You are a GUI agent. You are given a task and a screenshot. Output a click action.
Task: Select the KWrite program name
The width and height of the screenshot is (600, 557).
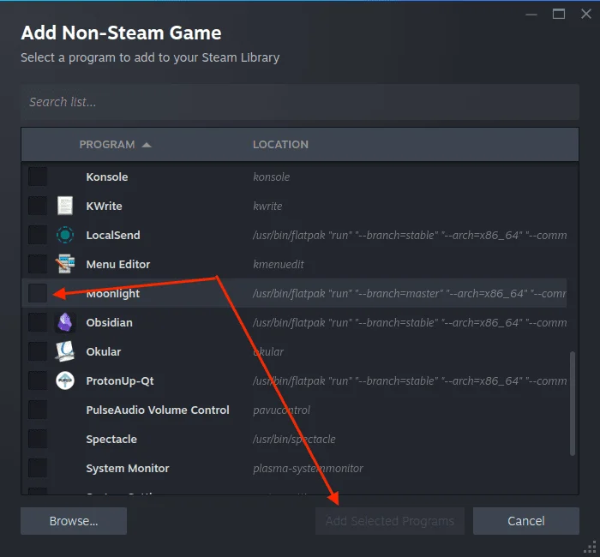point(104,207)
